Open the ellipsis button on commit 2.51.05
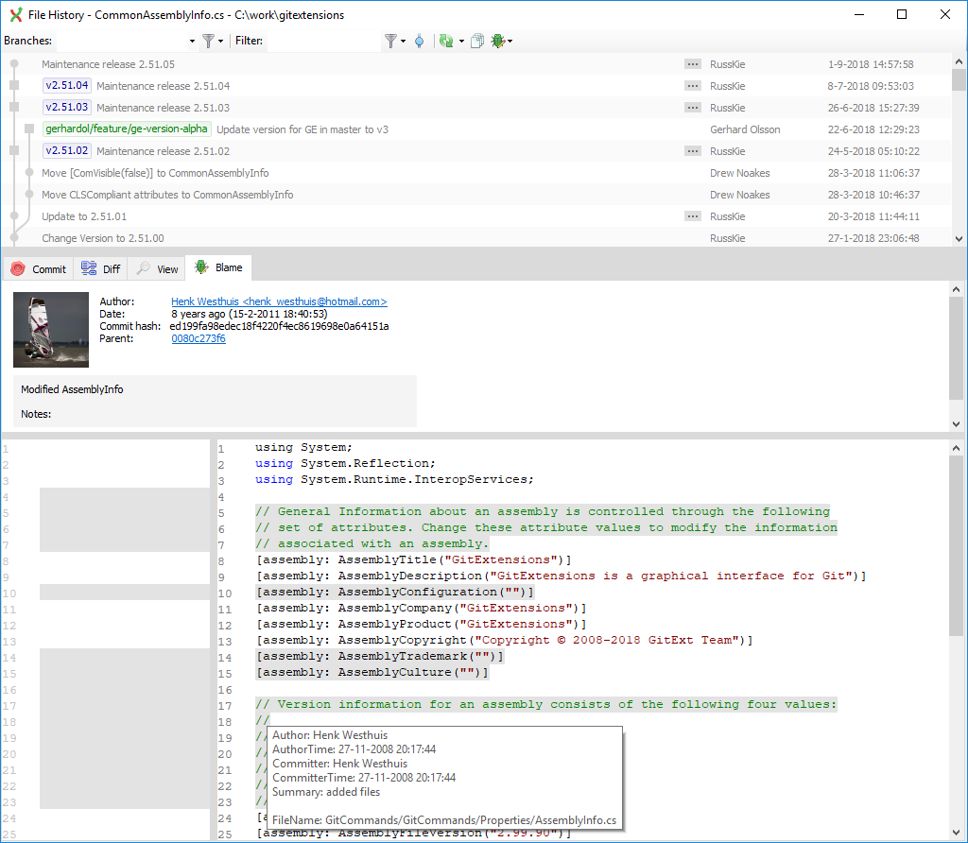 click(693, 63)
